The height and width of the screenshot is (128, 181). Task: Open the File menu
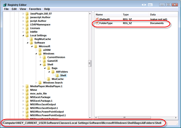coord(6,9)
